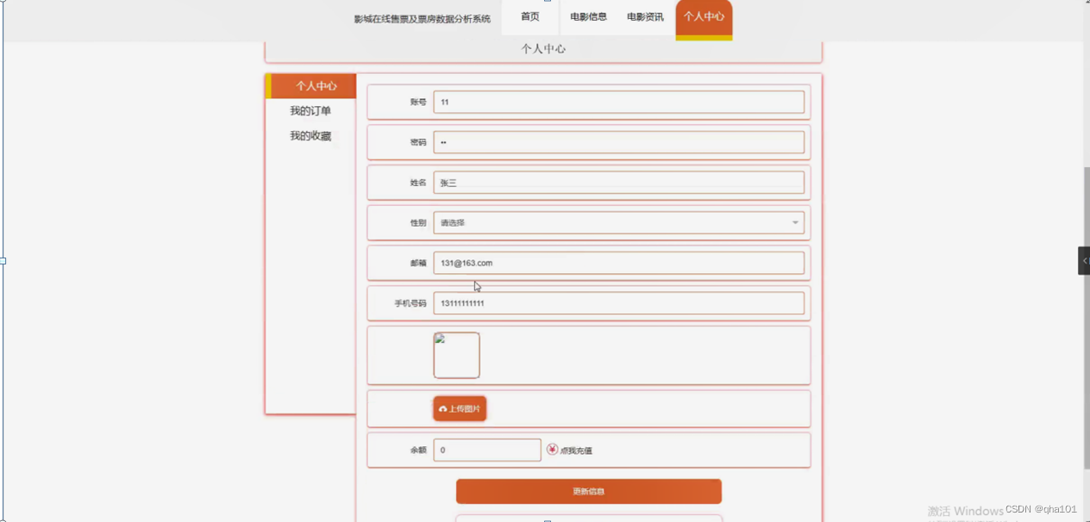This screenshot has height=522, width=1090.
Task: Click the avatar image placeholder thumbnail
Action: point(456,354)
